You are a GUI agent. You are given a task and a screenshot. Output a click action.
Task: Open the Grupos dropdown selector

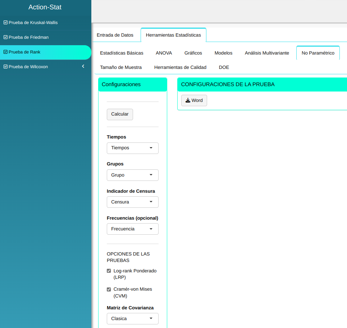coord(132,175)
